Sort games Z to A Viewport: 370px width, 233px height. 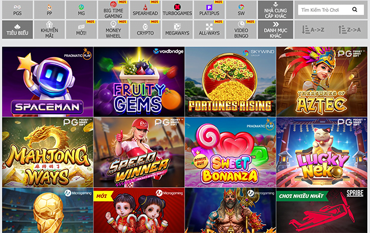349,30
